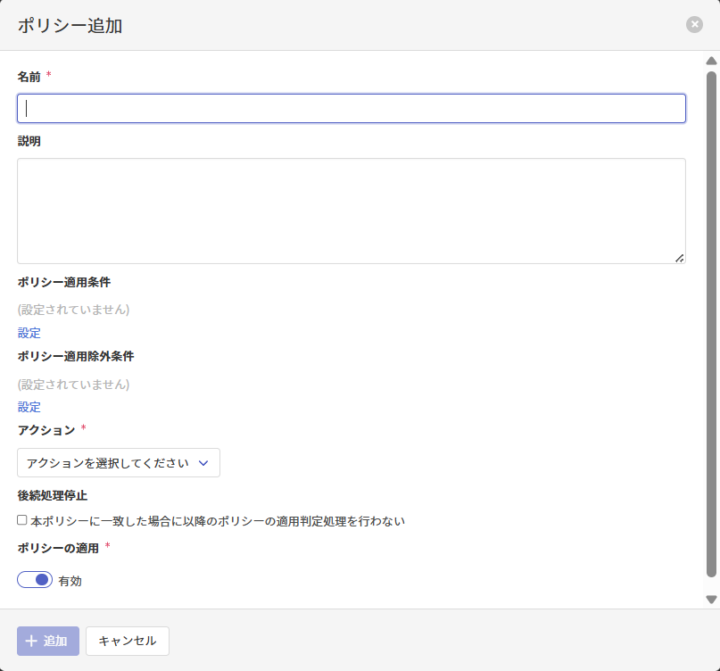The height and width of the screenshot is (671, 720).
Task: Click the vertical scrollbar thumb
Action: point(711,321)
